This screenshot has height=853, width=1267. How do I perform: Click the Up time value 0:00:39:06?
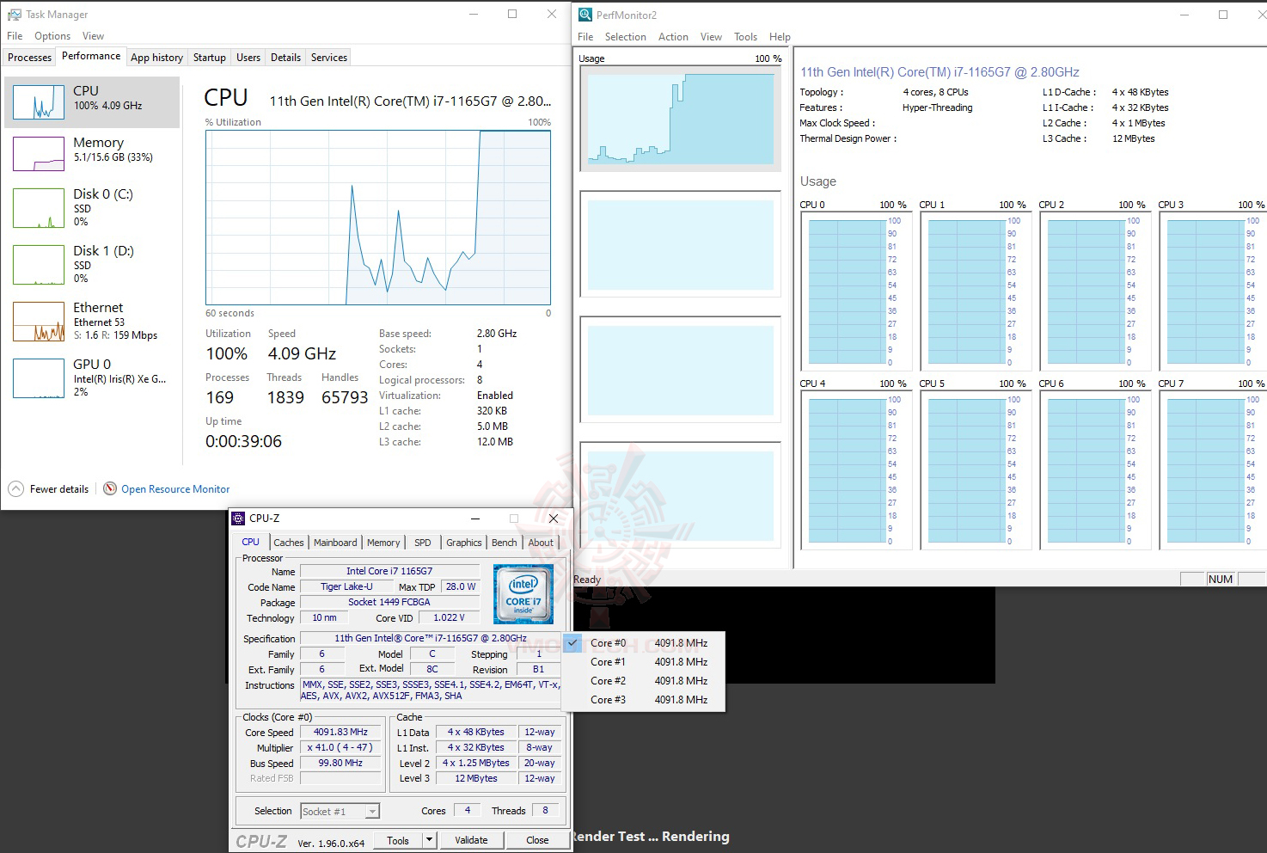tap(243, 441)
